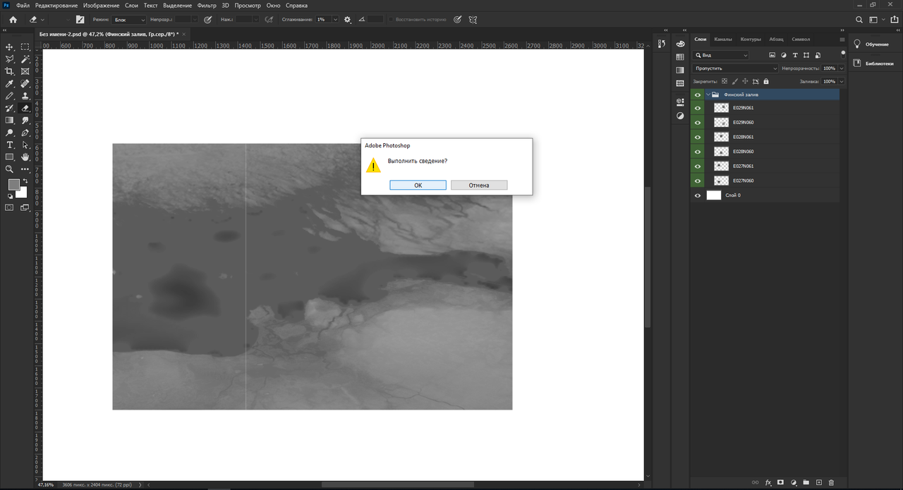Pick the Clone Stamp tool

tap(25, 96)
